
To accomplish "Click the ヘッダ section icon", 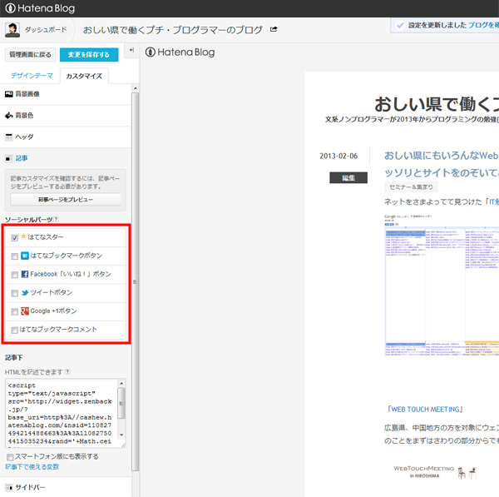I will (x=9, y=137).
